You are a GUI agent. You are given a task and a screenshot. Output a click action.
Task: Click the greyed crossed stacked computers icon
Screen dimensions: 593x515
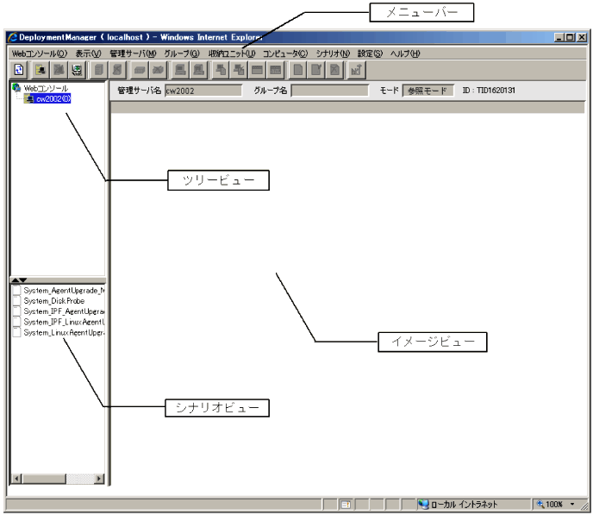(239, 70)
